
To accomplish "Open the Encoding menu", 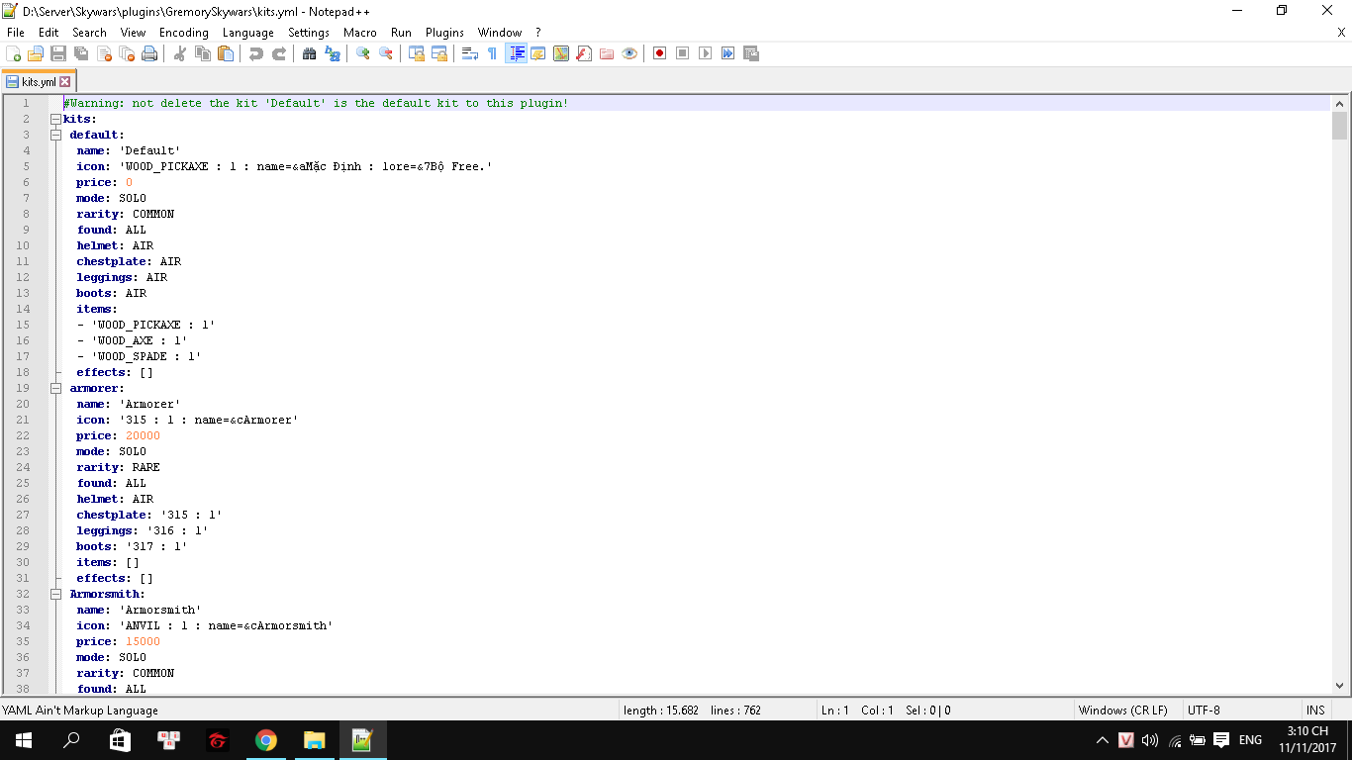I will coord(184,33).
